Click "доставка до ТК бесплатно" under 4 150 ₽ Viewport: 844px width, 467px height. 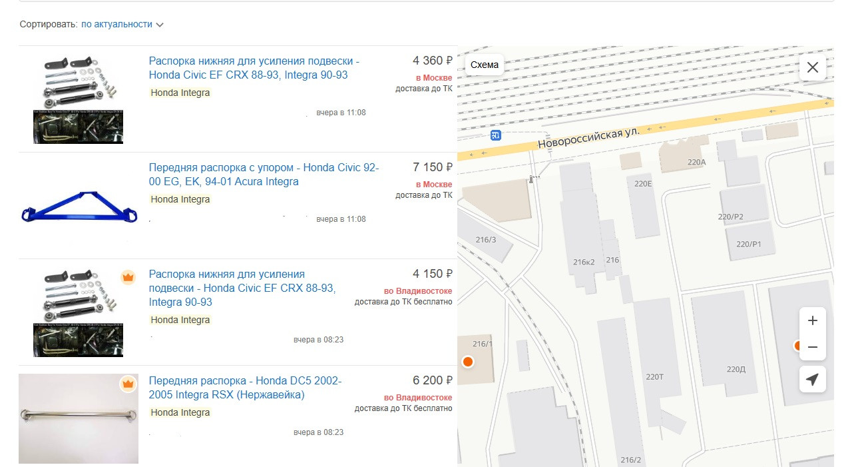point(403,302)
